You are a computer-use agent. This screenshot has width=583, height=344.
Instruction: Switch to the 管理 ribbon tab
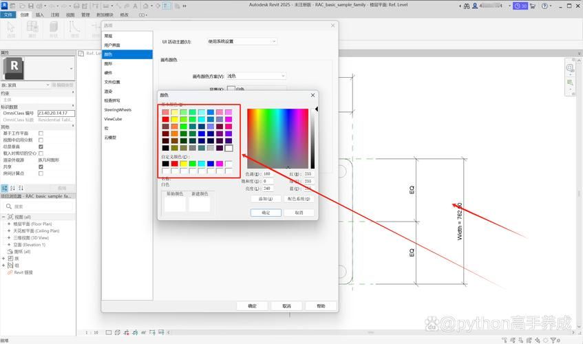point(85,15)
